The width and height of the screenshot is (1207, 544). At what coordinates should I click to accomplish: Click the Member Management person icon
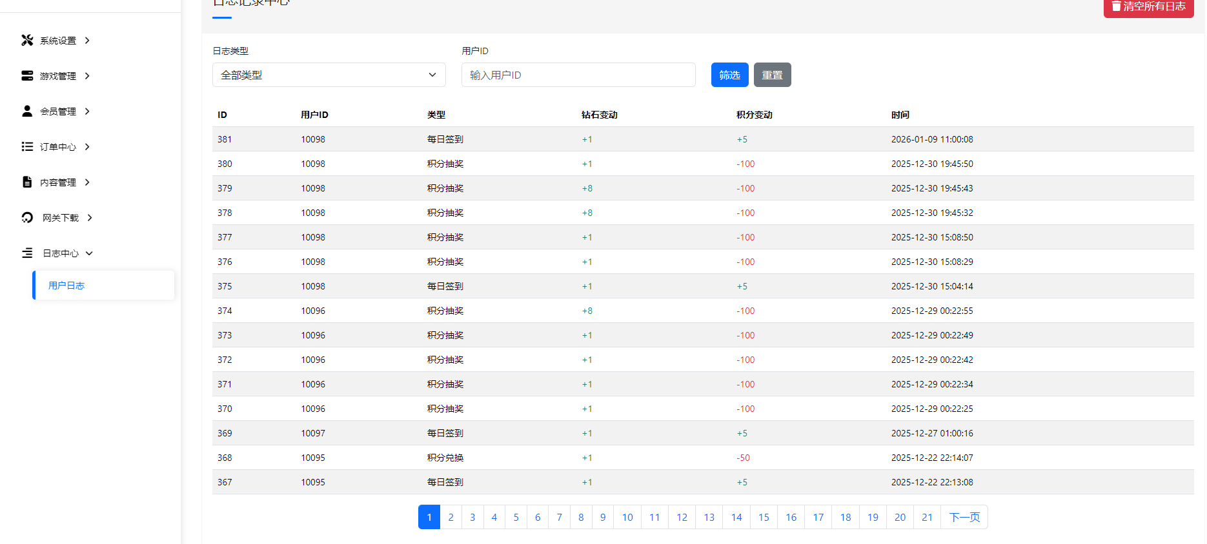(27, 112)
